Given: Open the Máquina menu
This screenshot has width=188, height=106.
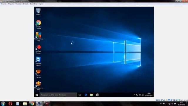Looking at the screenshot, I should [11, 4].
